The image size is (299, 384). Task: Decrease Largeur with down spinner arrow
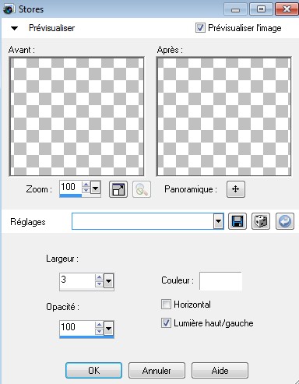[x=99, y=284]
